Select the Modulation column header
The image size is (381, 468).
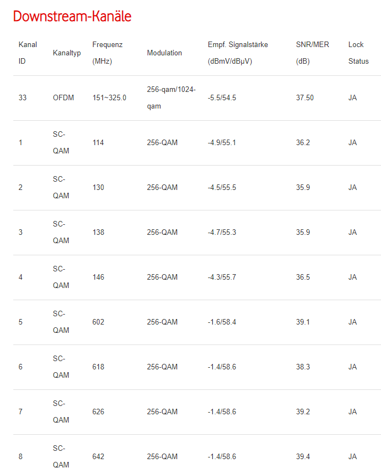tap(164, 53)
